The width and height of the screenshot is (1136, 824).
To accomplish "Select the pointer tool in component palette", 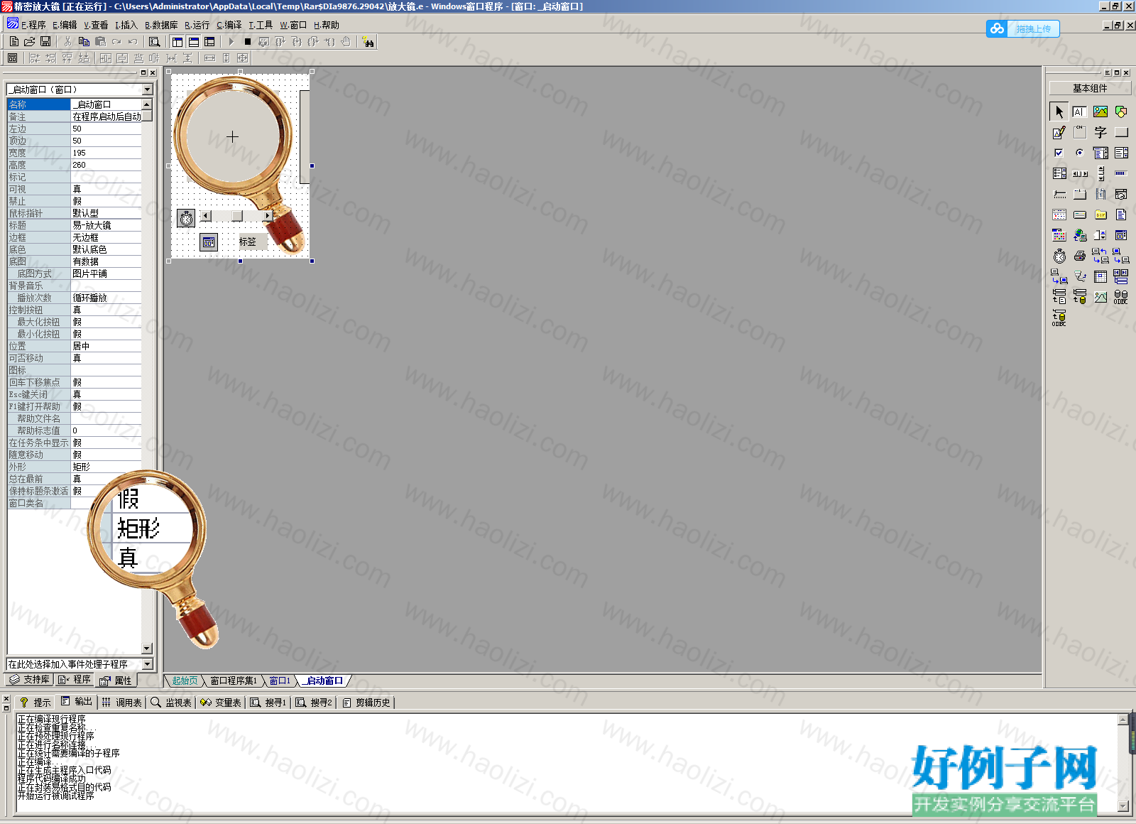I will tap(1059, 112).
